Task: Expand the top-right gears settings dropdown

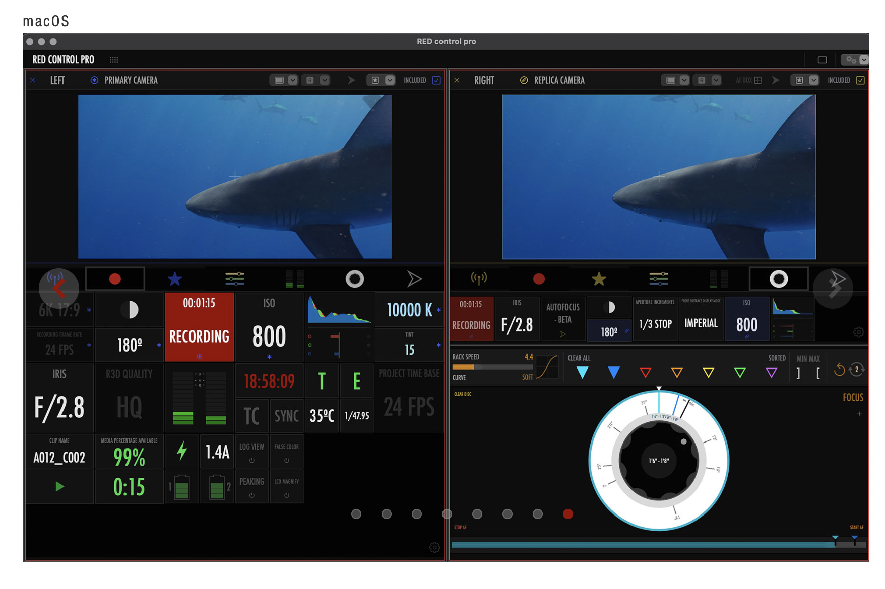Action: (x=864, y=60)
